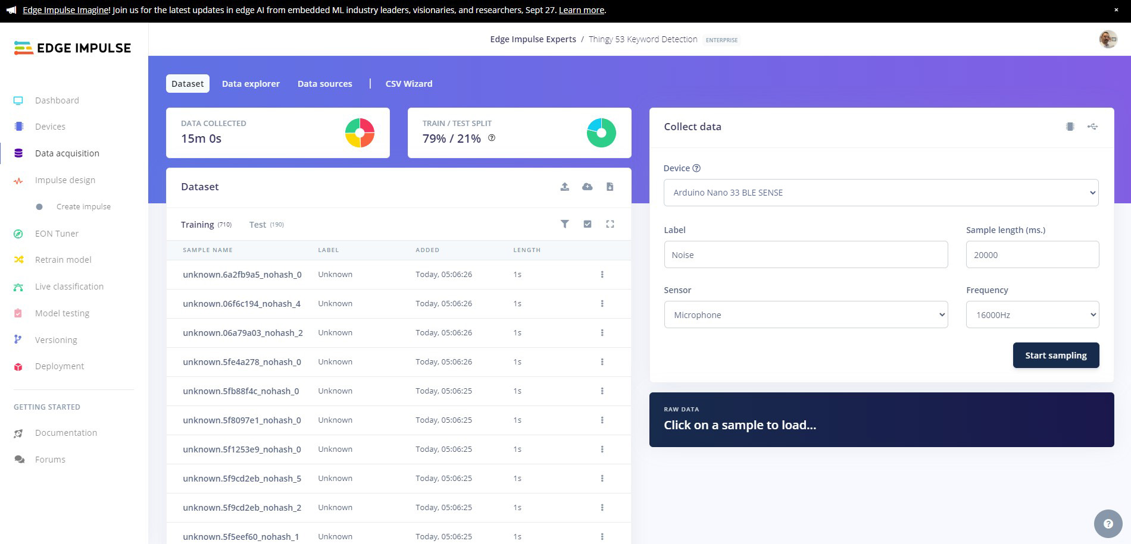Viewport: 1131px width, 544px height.
Task: Click the Label input field
Action: pyautogui.click(x=806, y=254)
